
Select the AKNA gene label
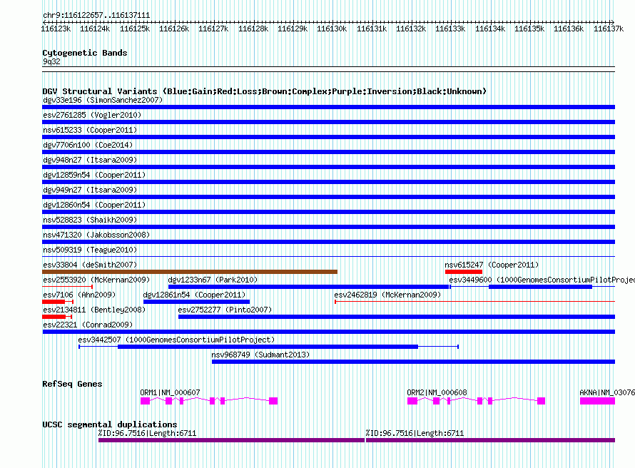coord(607,392)
